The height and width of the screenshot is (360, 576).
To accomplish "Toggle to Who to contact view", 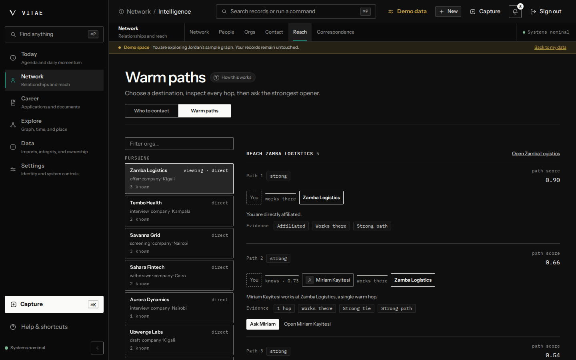I will (x=152, y=111).
